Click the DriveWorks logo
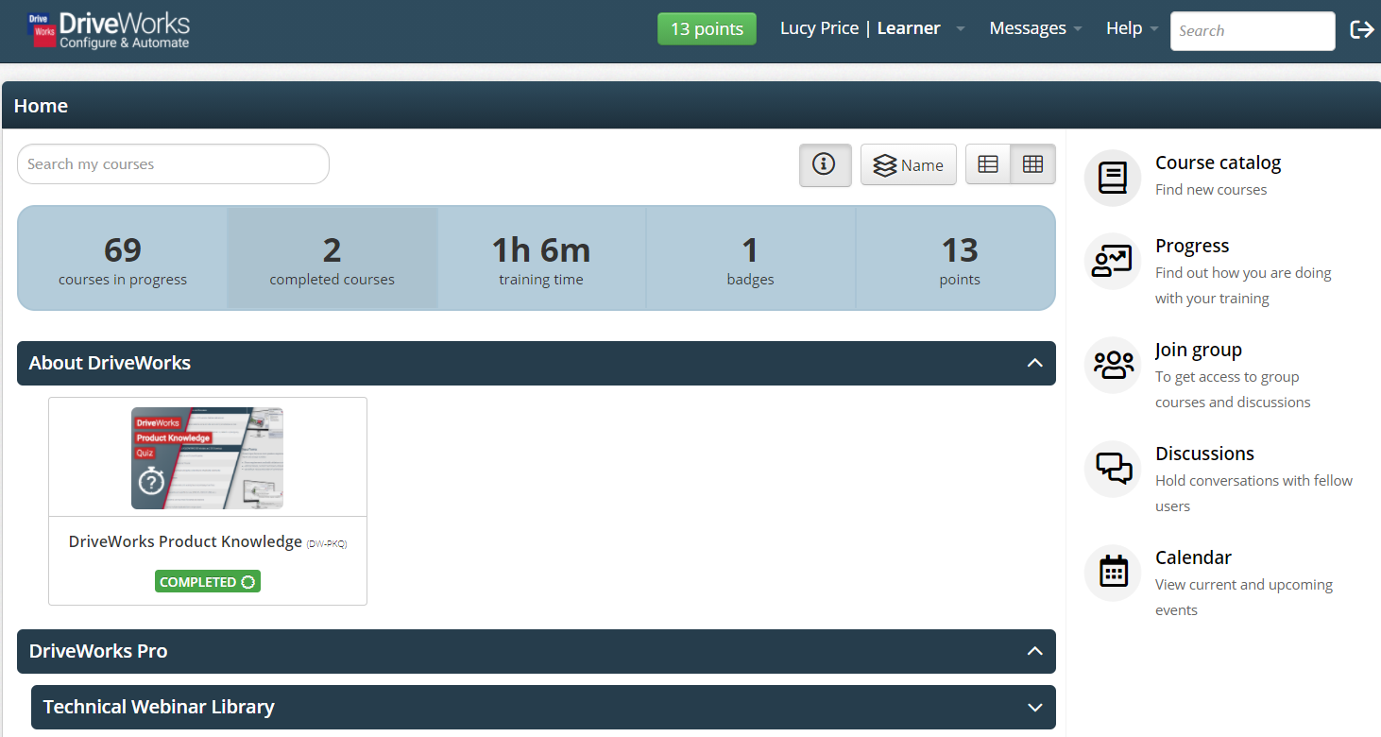Viewport: 1381px width, 737px height. pos(107,29)
